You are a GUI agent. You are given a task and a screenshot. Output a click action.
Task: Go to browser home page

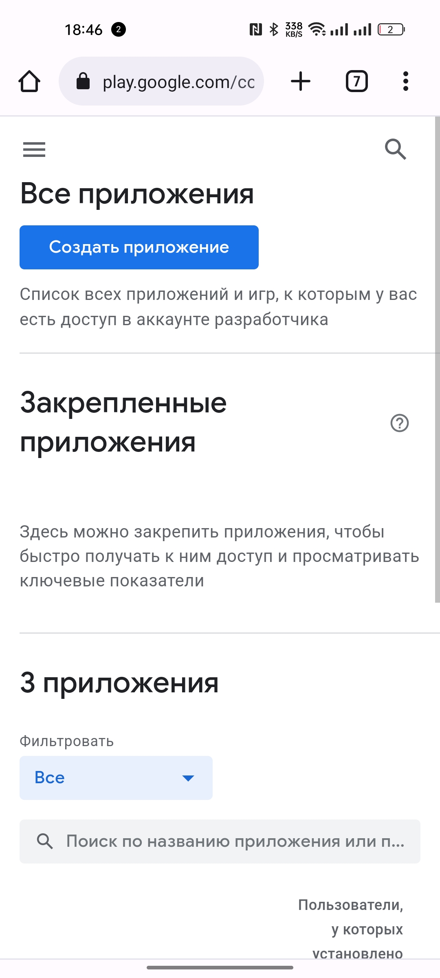coord(29,81)
